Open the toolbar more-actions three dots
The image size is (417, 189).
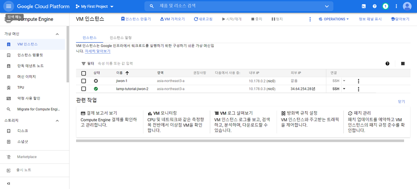click(x=310, y=19)
